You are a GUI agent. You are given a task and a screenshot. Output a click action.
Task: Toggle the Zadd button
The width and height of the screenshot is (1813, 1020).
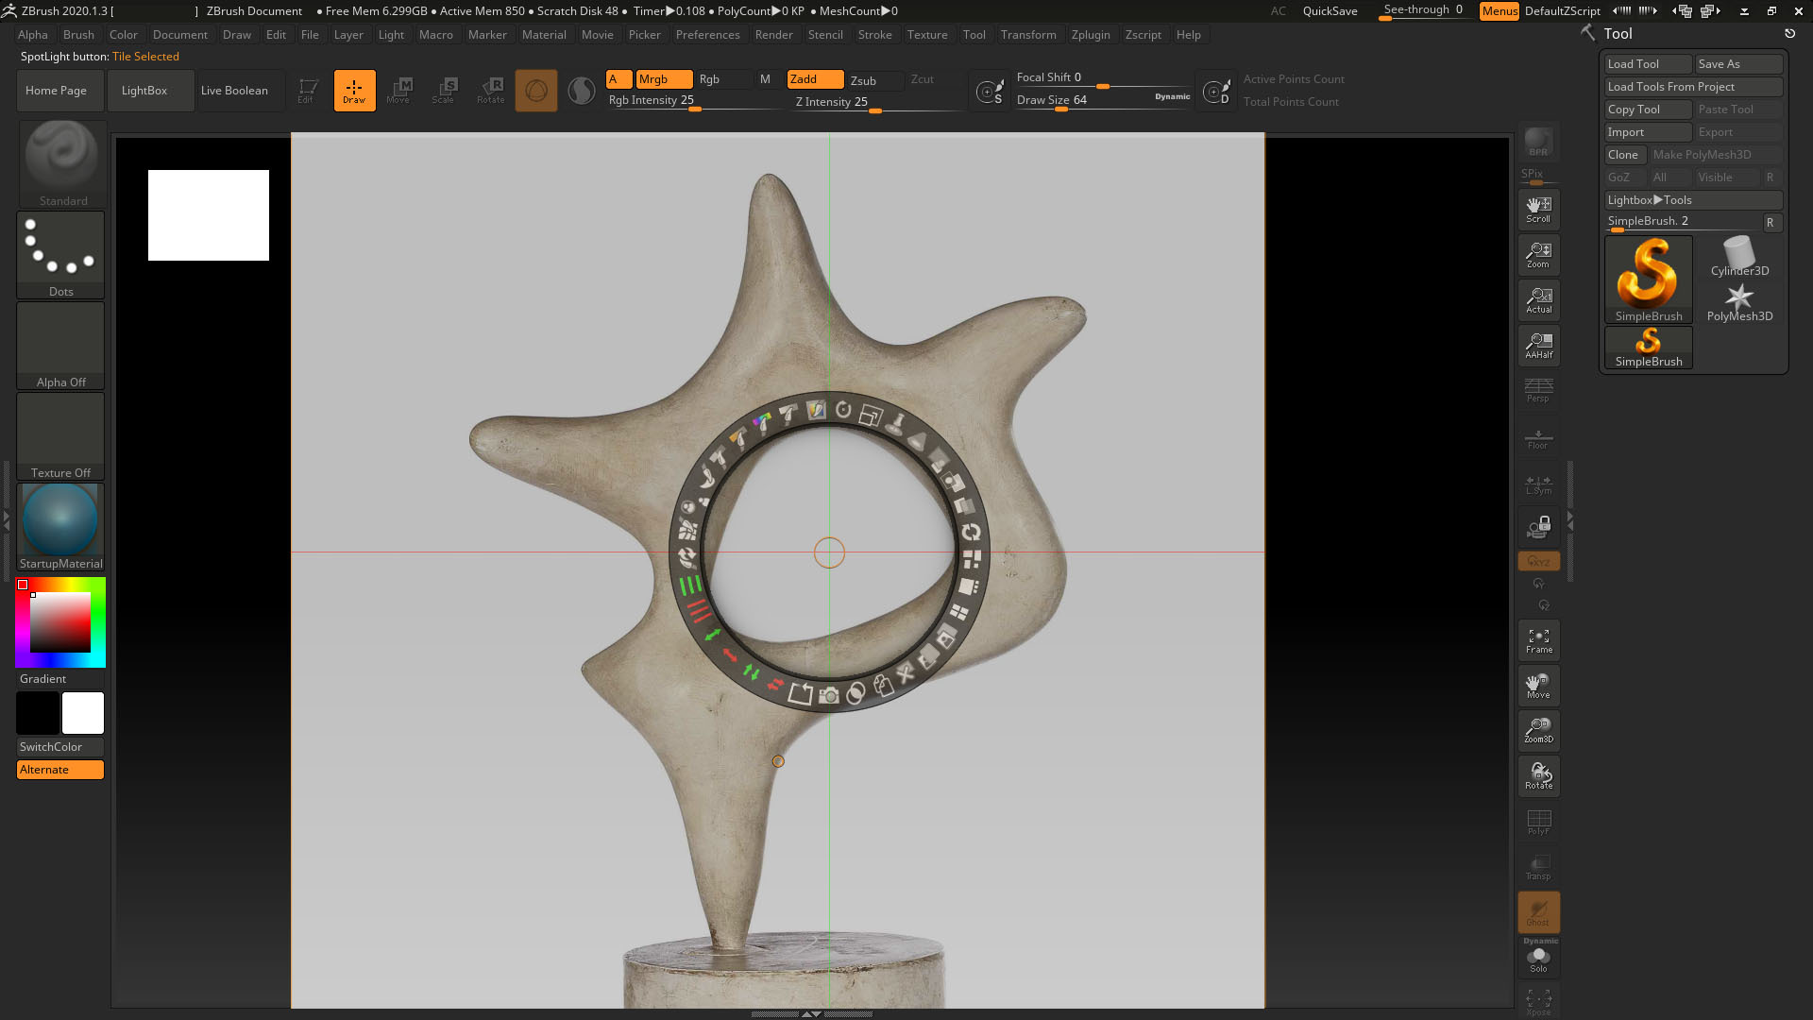tap(815, 79)
